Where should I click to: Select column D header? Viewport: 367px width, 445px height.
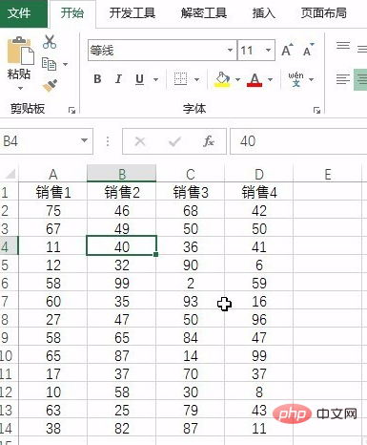click(x=259, y=174)
